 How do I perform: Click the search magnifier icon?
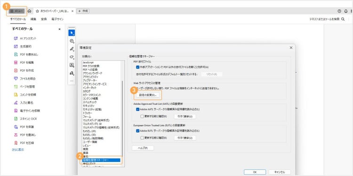click(343, 19)
